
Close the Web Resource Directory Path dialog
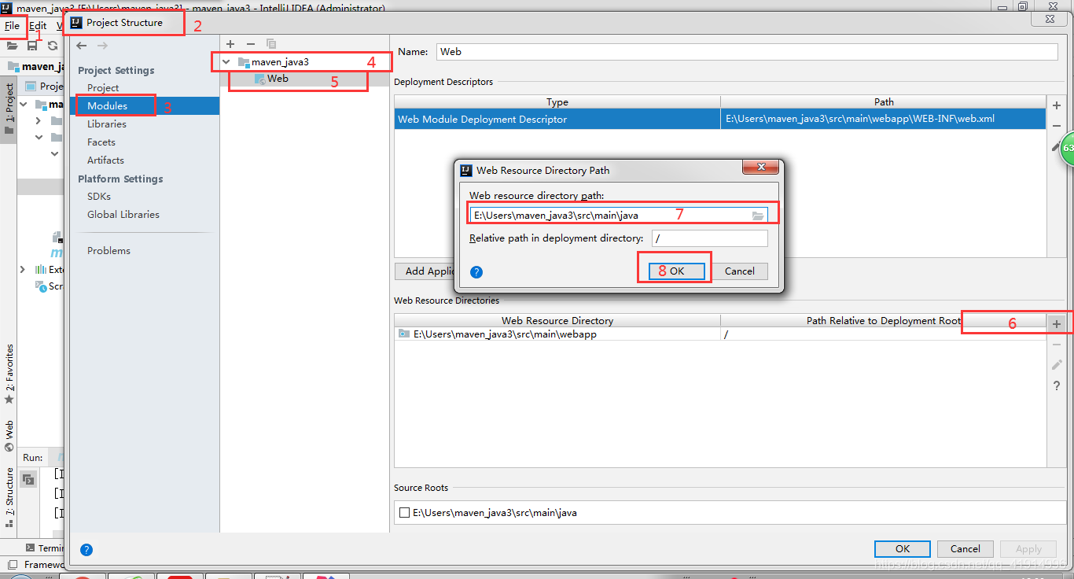(x=761, y=168)
